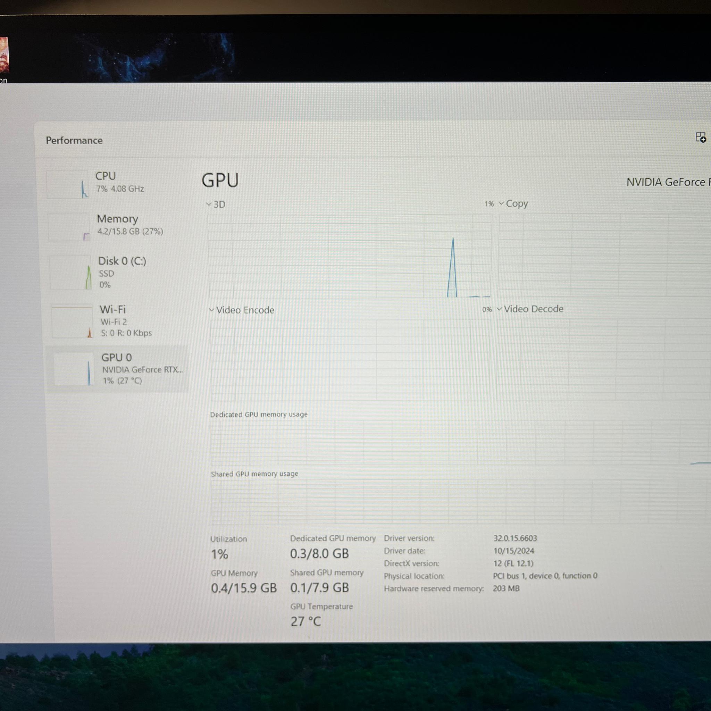Screen dimensions: 711x711
Task: Click the Copy utilization graph
Action: [x=604, y=255]
